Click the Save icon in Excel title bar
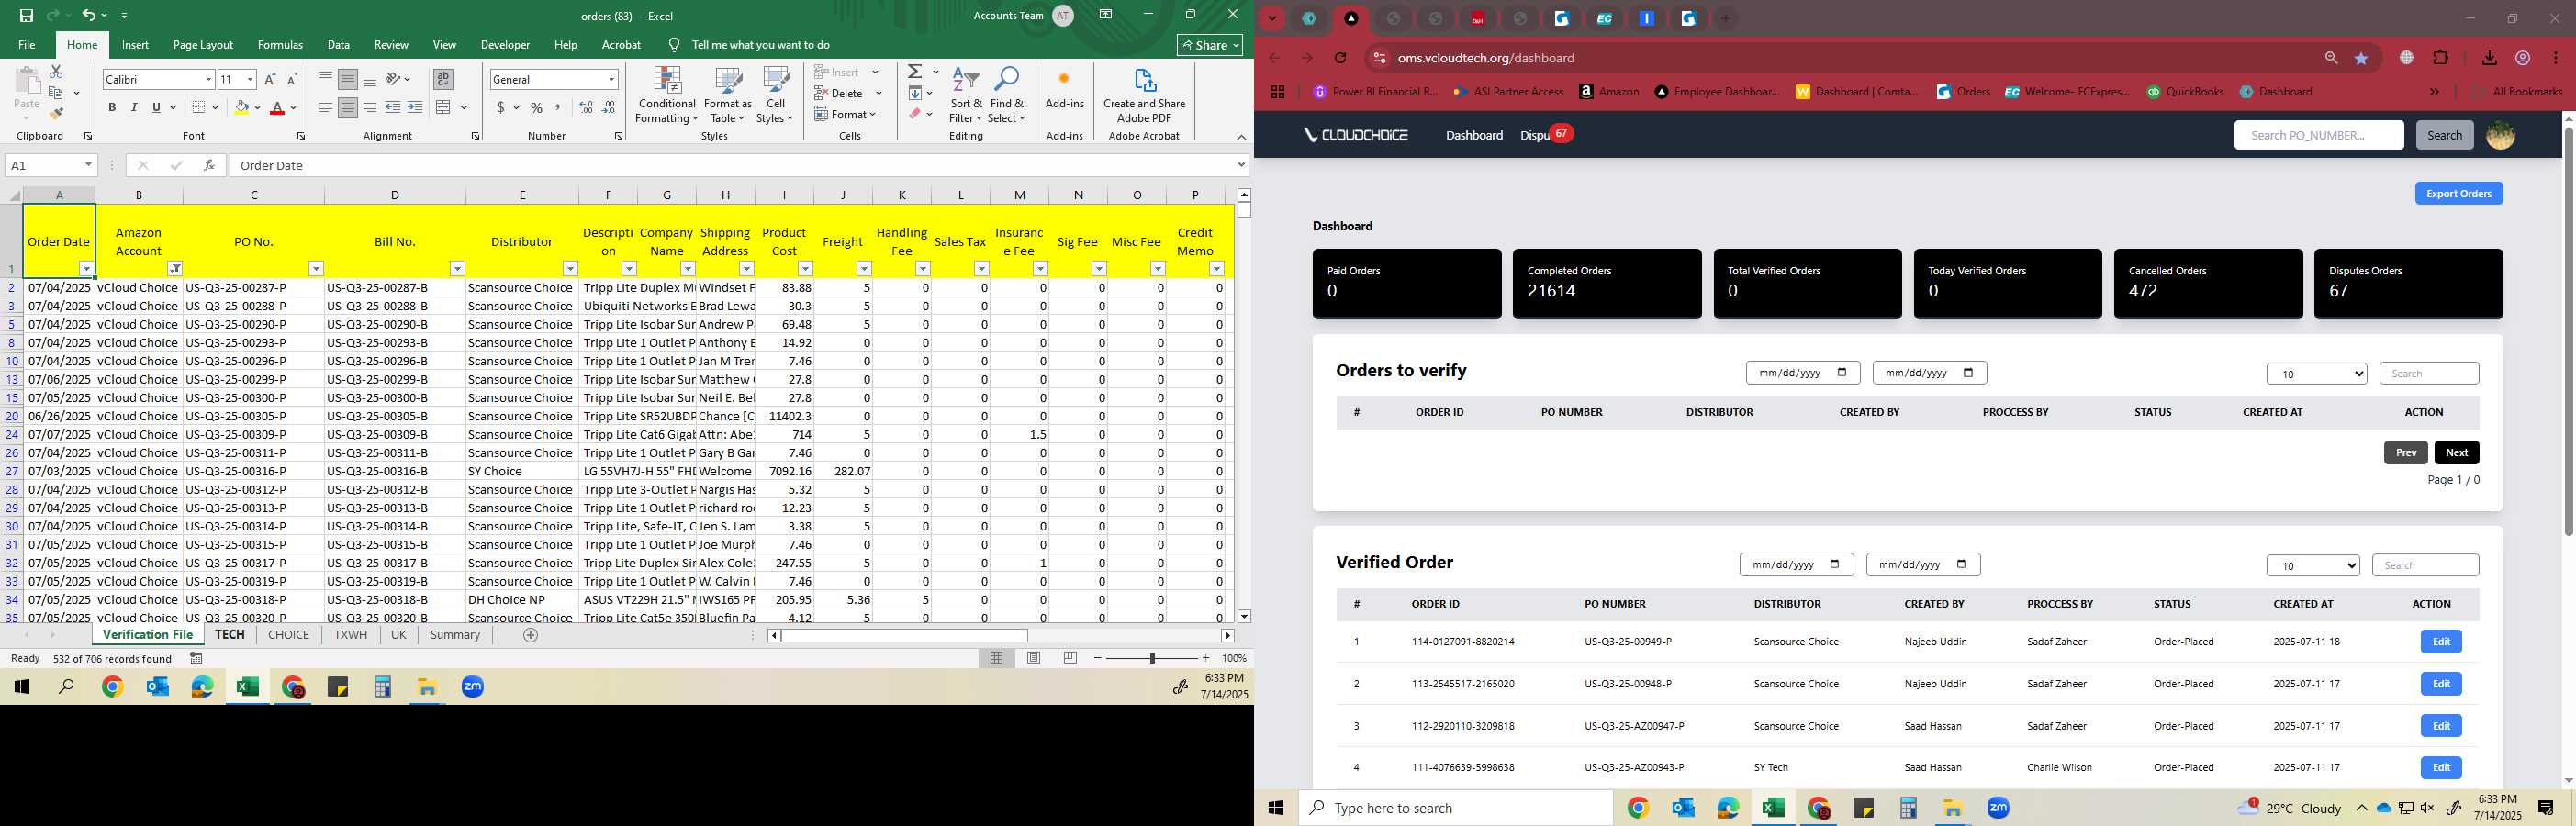The height and width of the screenshot is (826, 2576). point(26,15)
